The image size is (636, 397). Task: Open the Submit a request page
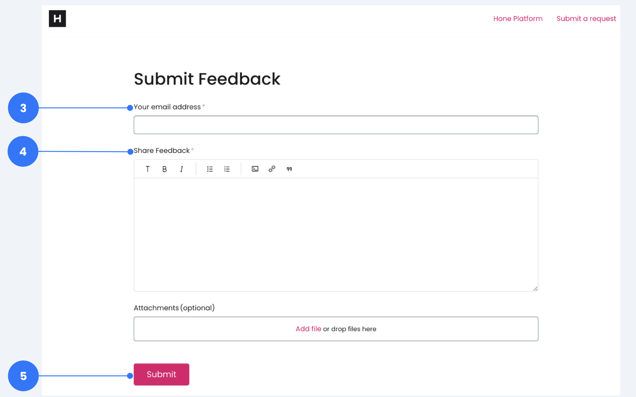586,18
